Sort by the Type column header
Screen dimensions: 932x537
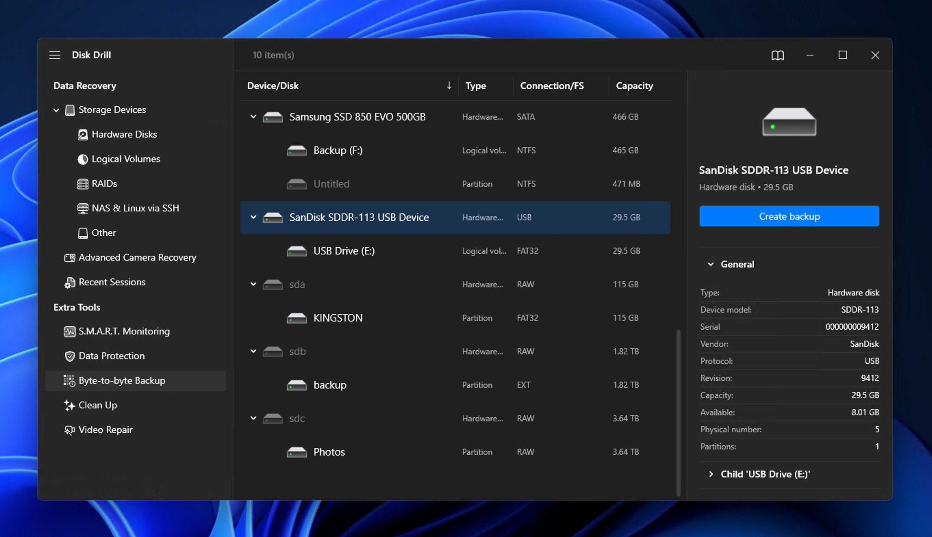[x=476, y=86]
